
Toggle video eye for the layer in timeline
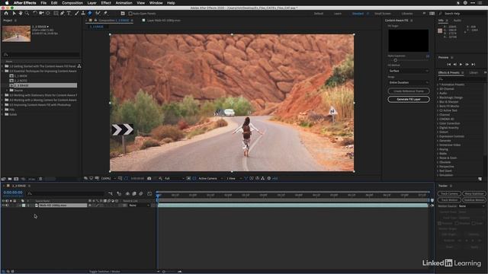3,205
